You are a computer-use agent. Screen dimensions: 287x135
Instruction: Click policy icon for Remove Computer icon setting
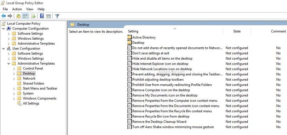[130, 90]
